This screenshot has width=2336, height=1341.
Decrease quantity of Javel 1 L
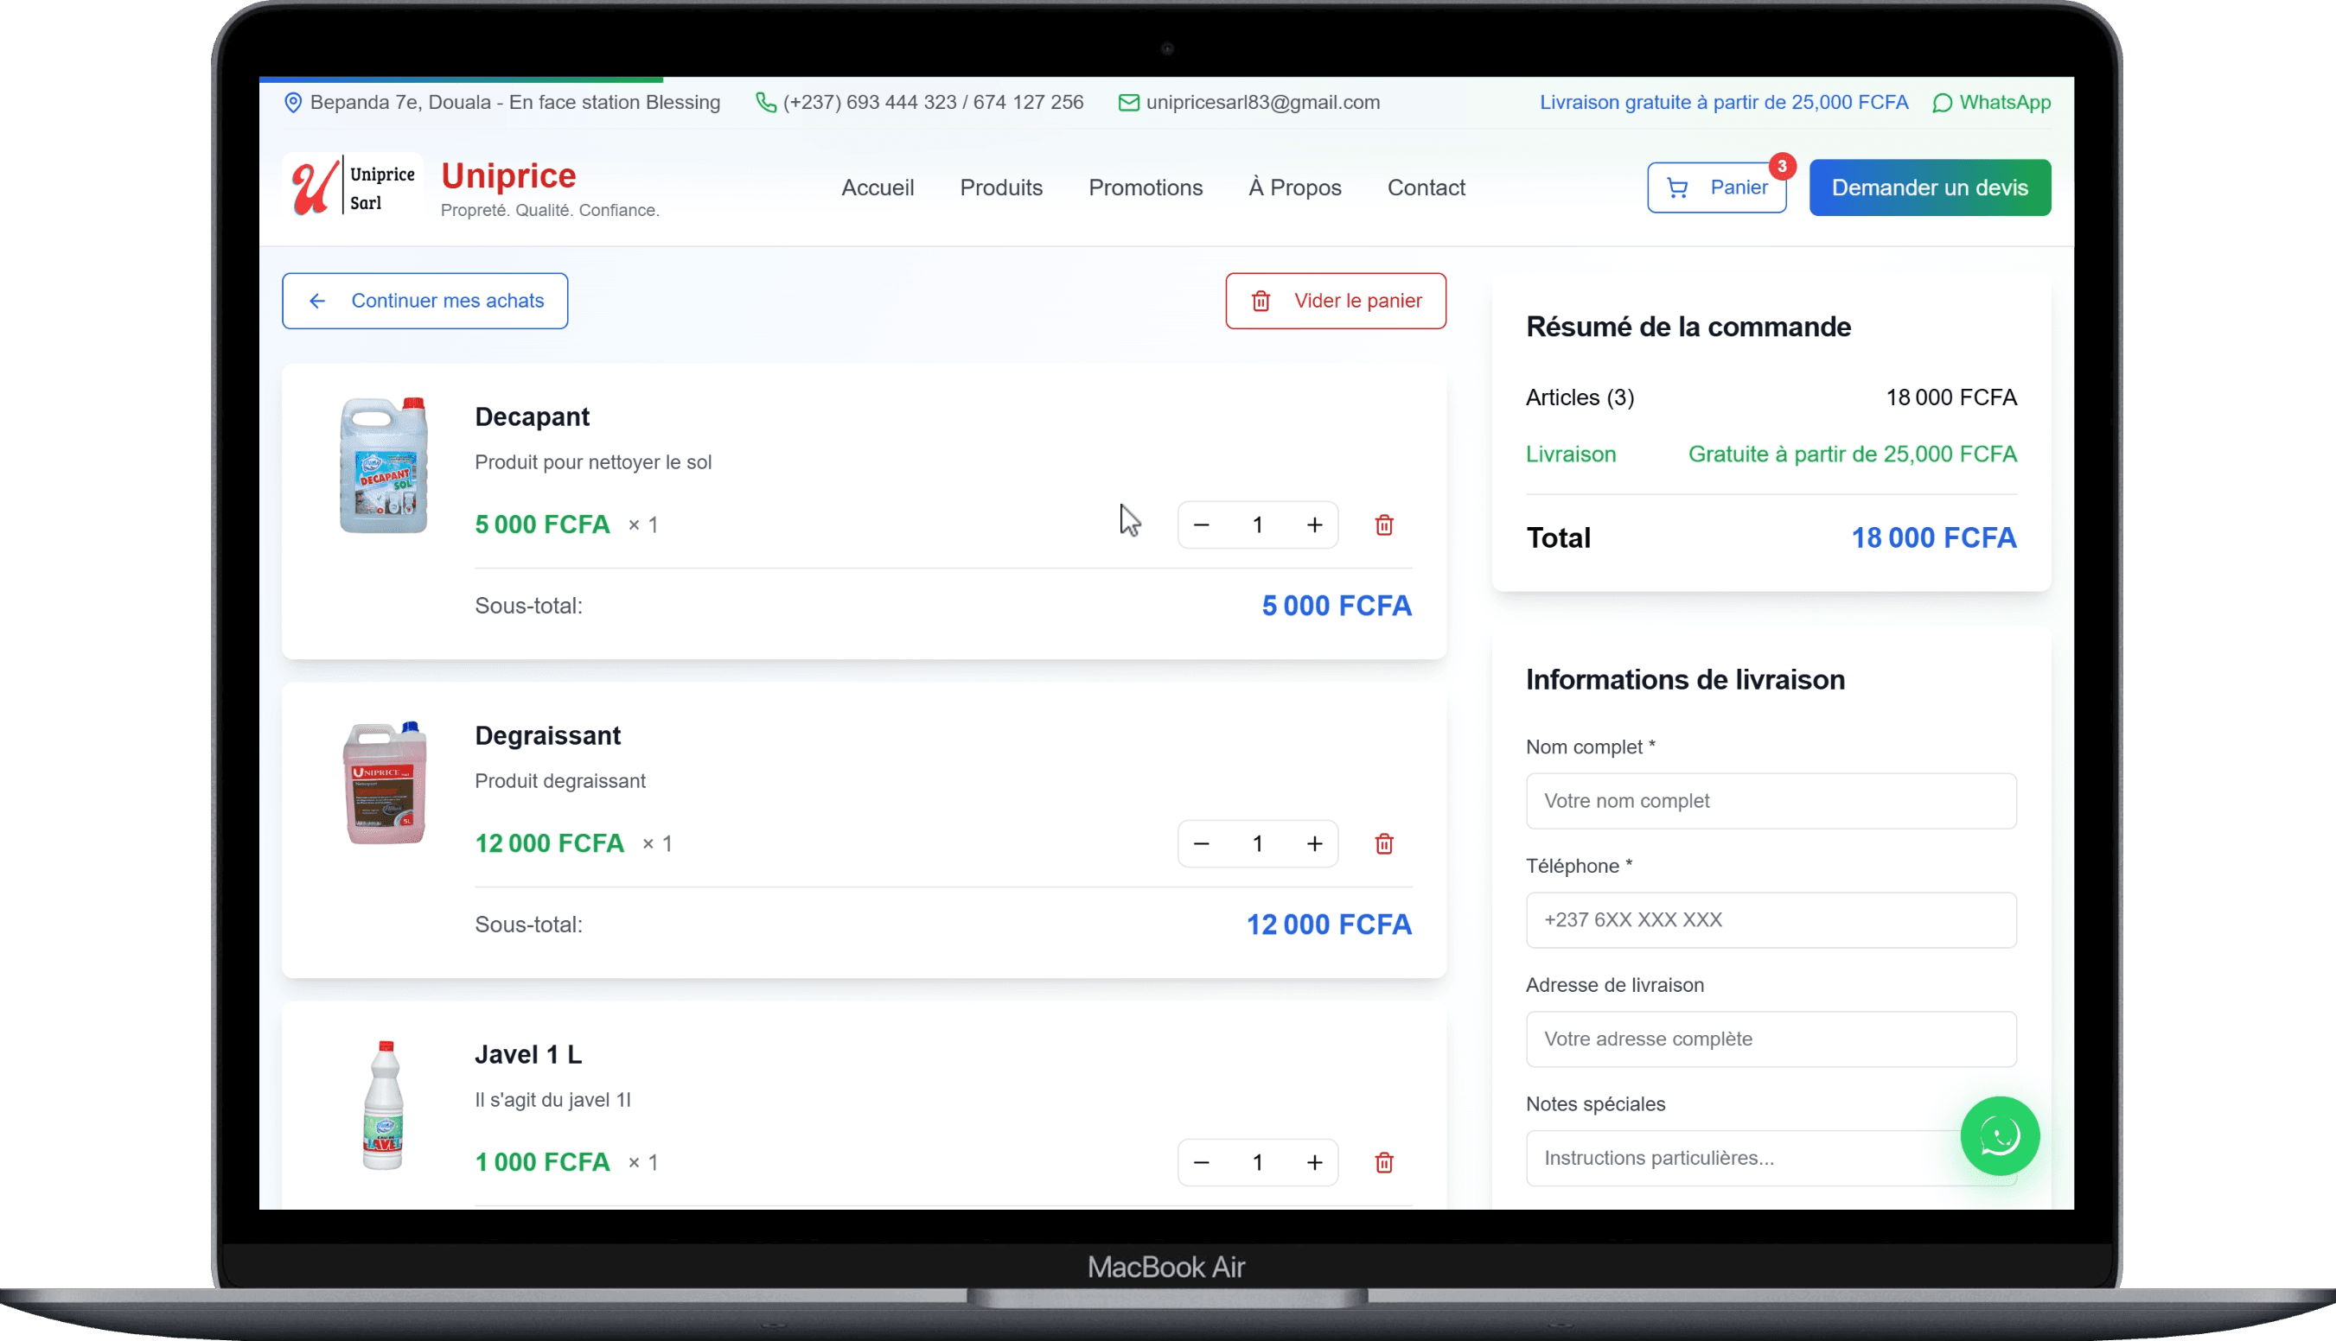pos(1200,1162)
